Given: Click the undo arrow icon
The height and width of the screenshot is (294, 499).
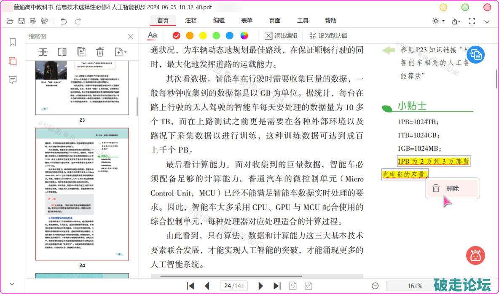Looking at the screenshot, I should tap(64, 21).
